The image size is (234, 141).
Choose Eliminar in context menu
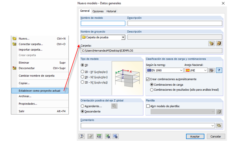tap(40, 63)
